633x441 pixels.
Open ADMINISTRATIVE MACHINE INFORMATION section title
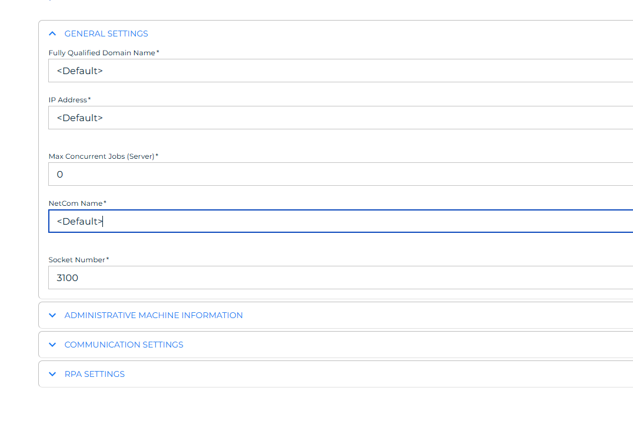click(154, 315)
